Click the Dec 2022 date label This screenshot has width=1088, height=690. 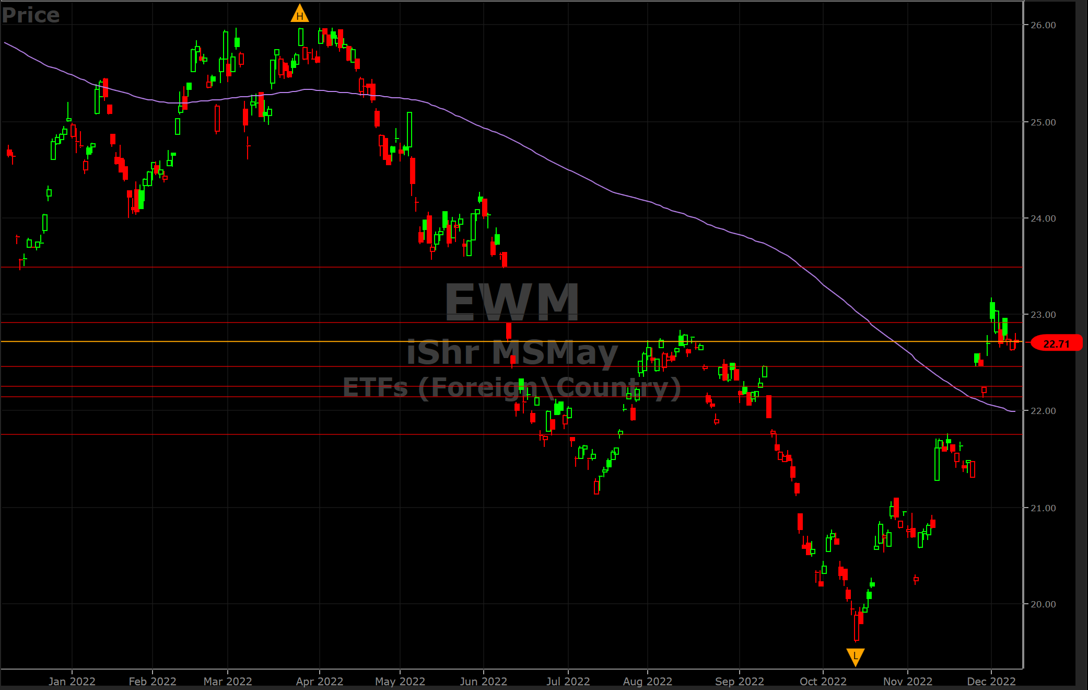pyautogui.click(x=991, y=681)
